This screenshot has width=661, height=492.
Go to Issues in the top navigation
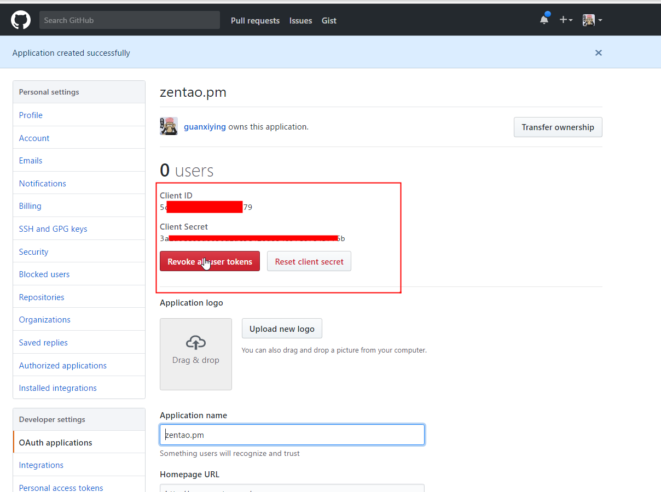point(300,21)
